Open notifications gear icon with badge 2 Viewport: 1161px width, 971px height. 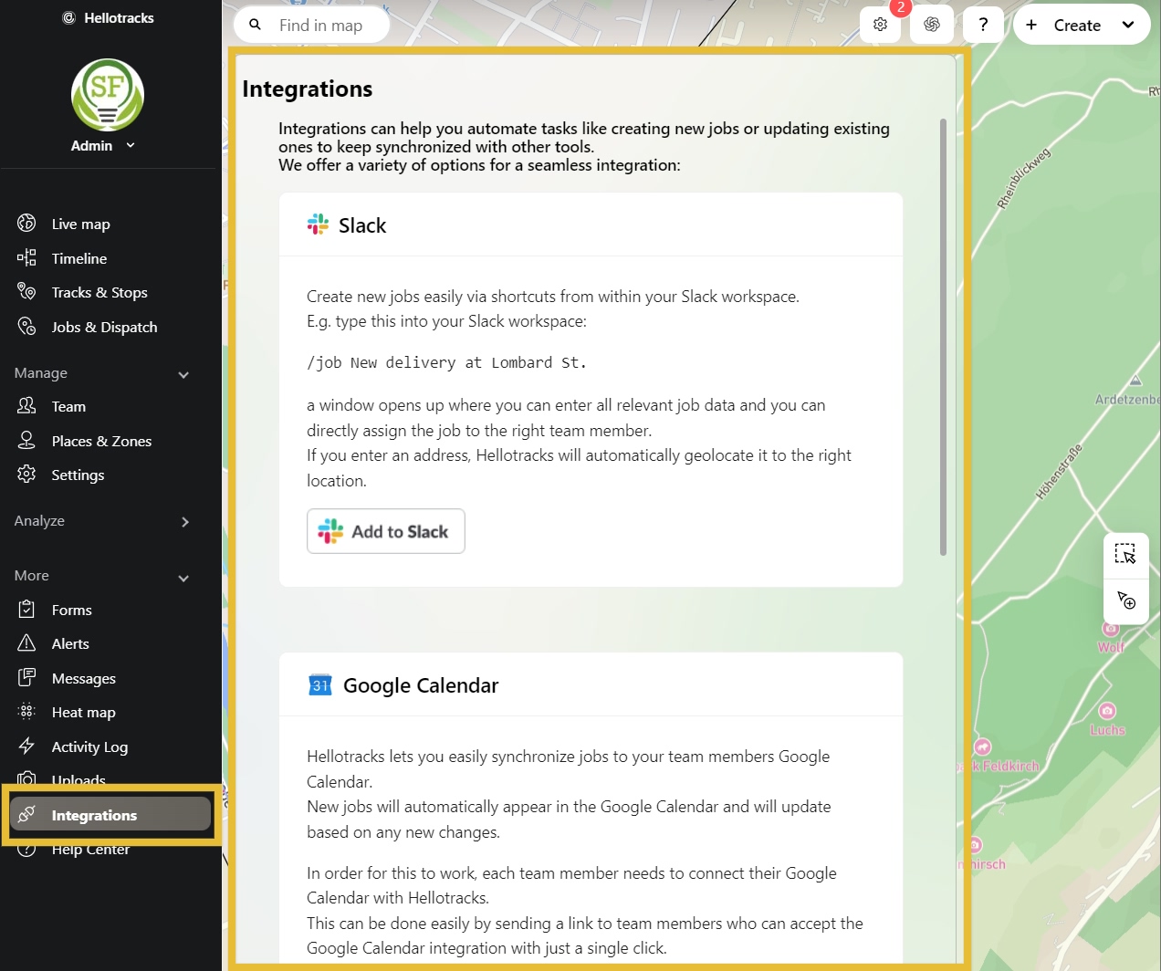880,25
